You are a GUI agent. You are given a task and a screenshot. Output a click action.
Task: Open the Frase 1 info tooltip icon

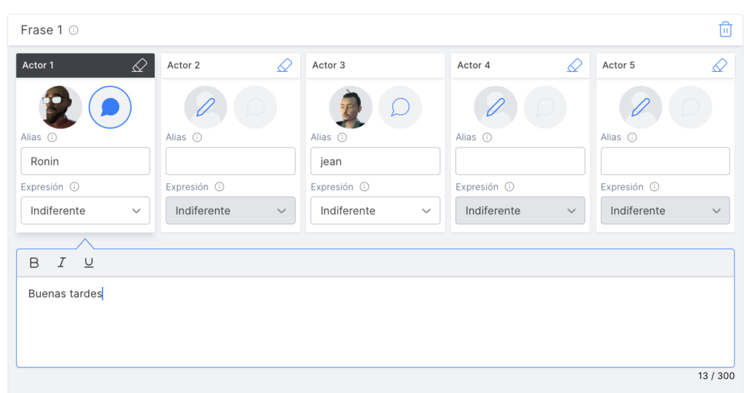pyautogui.click(x=73, y=31)
